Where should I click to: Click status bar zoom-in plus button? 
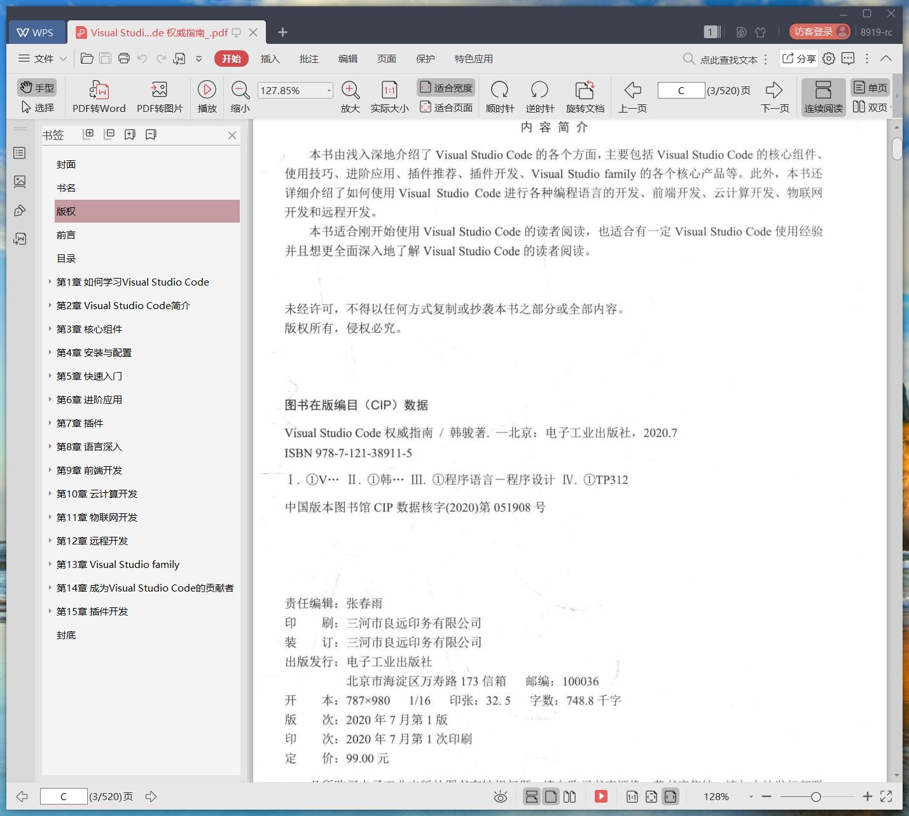867,796
